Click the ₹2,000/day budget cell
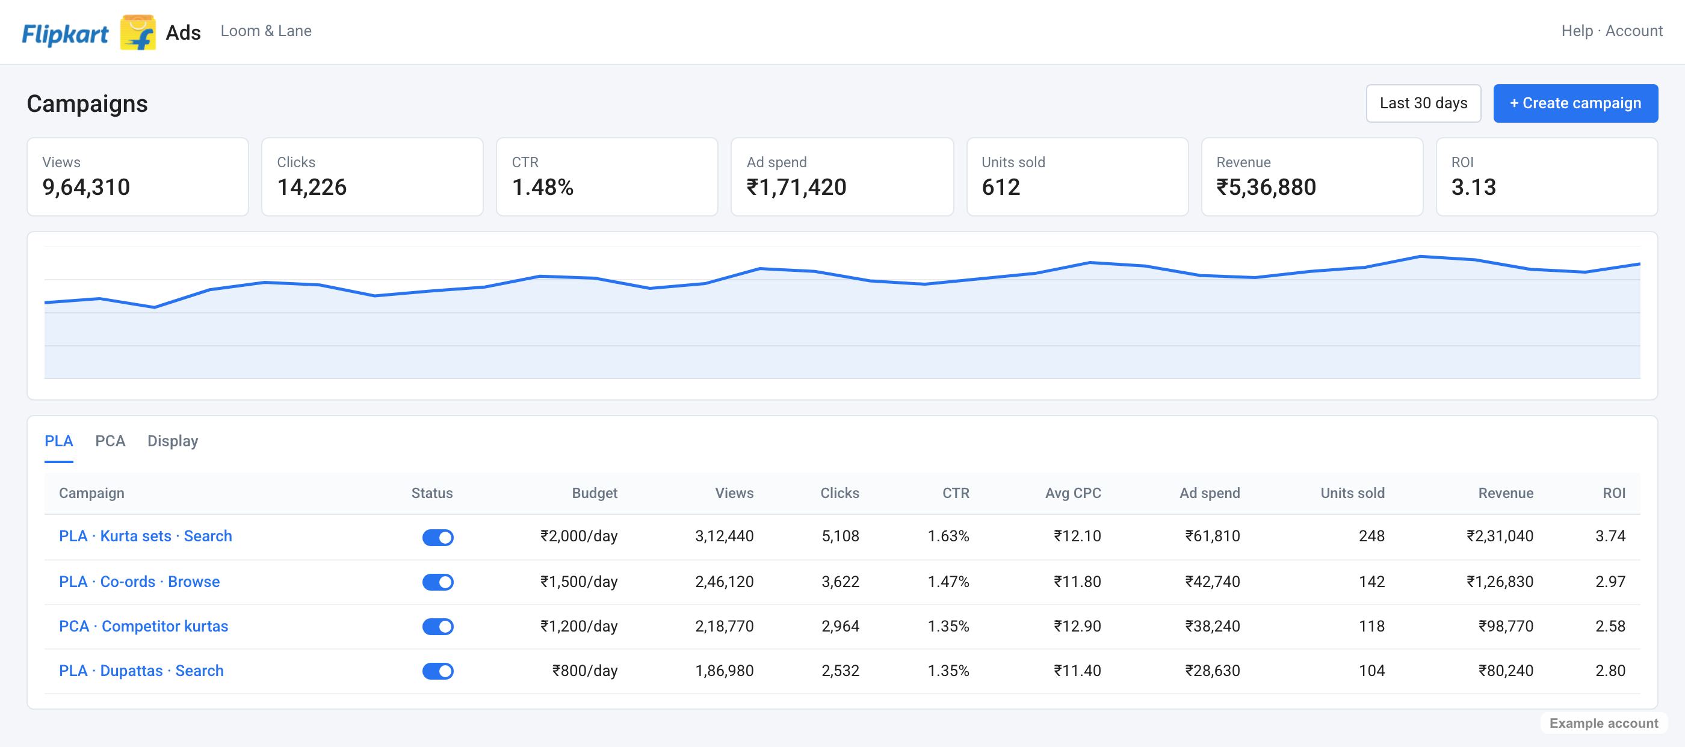Image resolution: width=1685 pixels, height=747 pixels. (579, 536)
